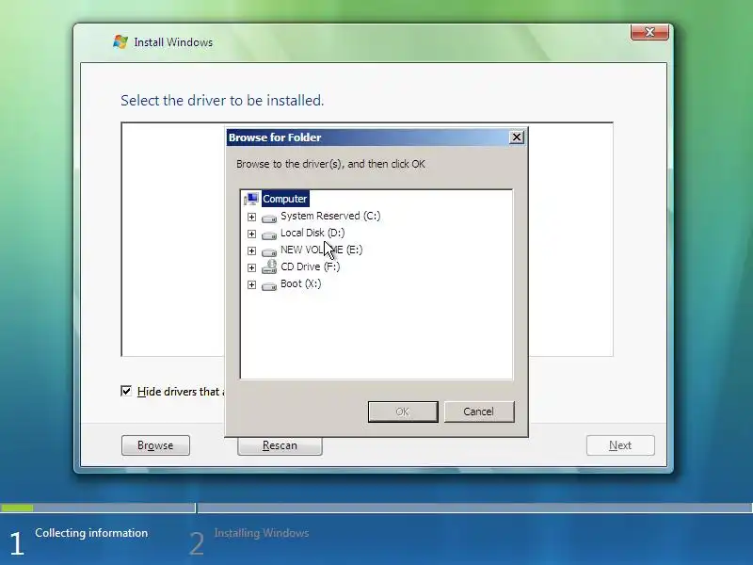Select Local Disk (D:) label
The image size is (753, 565).
312,233
